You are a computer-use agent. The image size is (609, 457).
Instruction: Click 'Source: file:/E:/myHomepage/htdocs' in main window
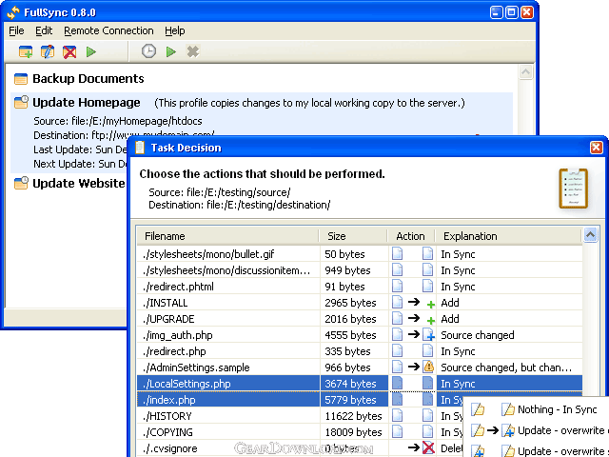(118, 121)
